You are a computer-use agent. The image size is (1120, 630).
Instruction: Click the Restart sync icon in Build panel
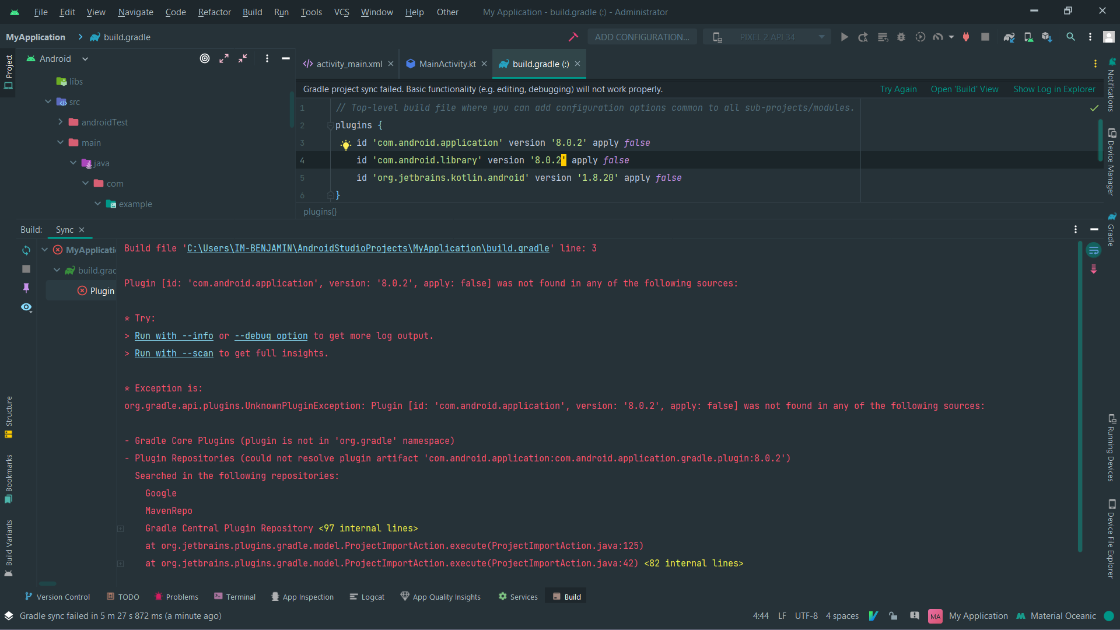click(x=26, y=250)
